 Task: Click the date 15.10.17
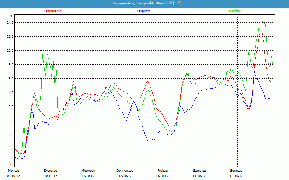tap(236, 176)
